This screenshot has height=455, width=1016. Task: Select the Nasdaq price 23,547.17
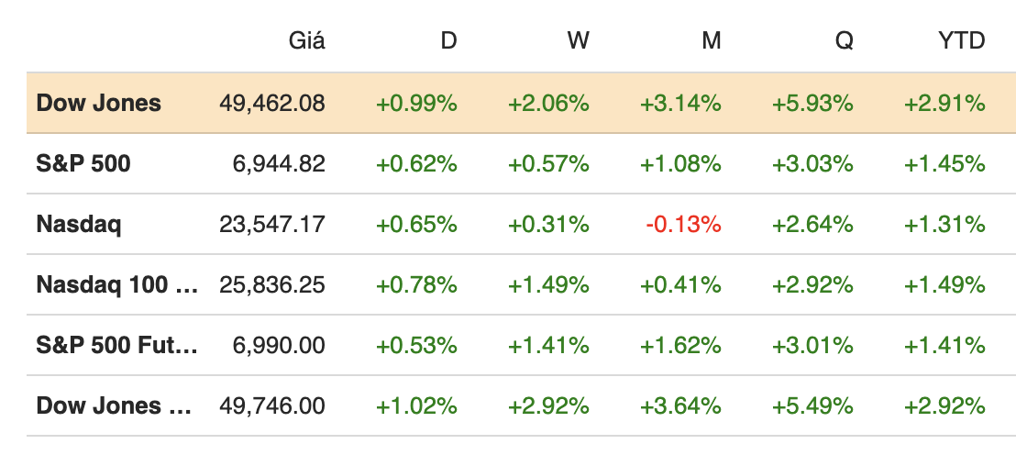[272, 224]
